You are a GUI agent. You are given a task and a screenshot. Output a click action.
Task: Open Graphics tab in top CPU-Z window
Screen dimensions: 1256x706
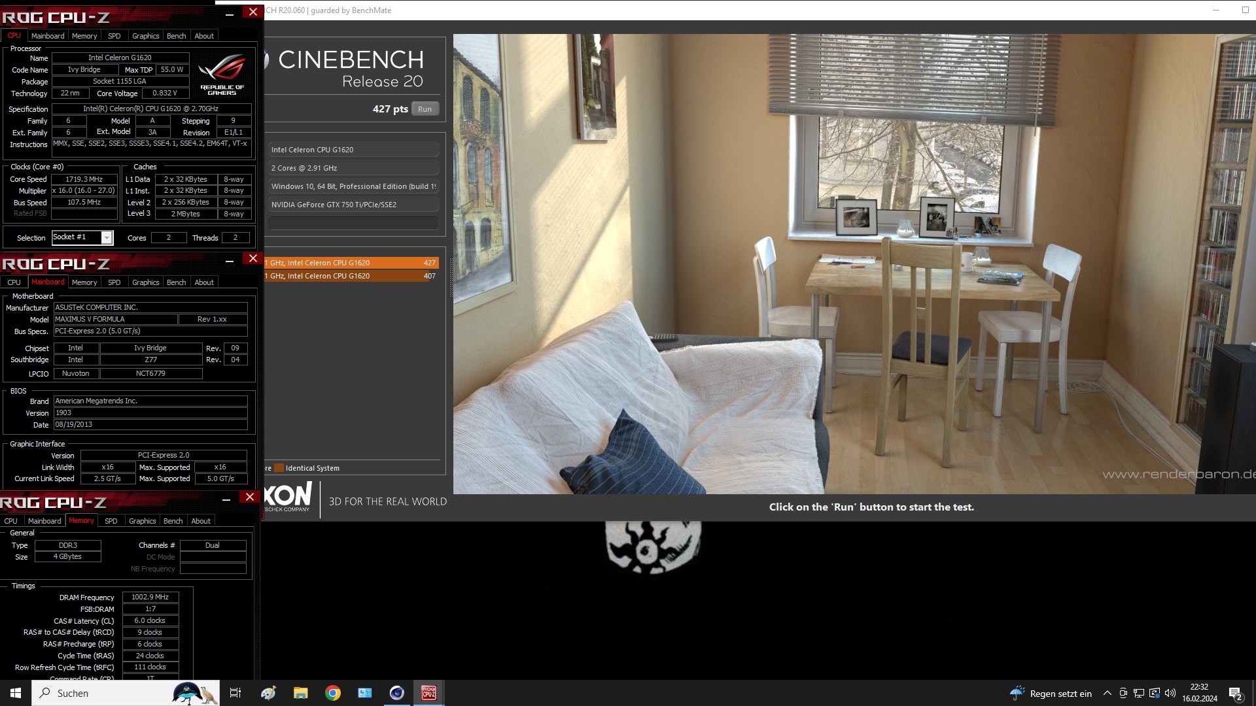pos(145,36)
